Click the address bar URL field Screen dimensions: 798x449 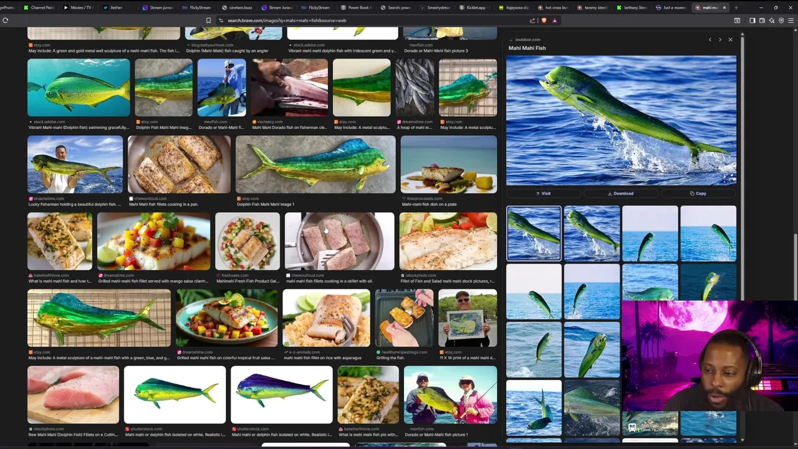click(374, 20)
